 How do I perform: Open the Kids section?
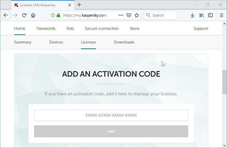[70, 29]
